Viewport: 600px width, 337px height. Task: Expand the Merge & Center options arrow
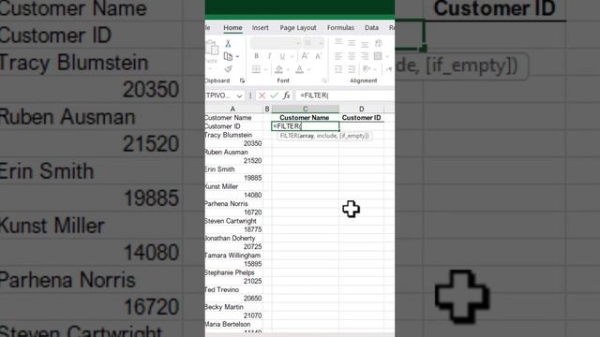coord(387,57)
